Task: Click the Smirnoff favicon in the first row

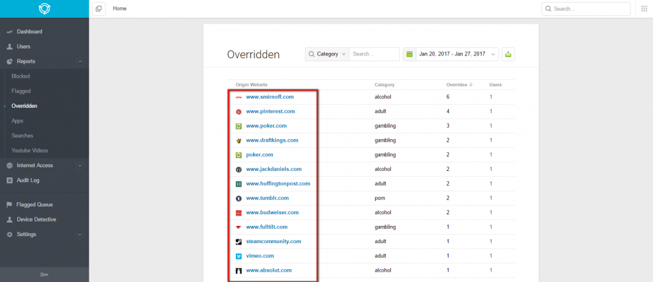Action: 239,97
